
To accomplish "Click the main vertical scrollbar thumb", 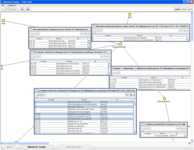I will [x=192, y=28].
